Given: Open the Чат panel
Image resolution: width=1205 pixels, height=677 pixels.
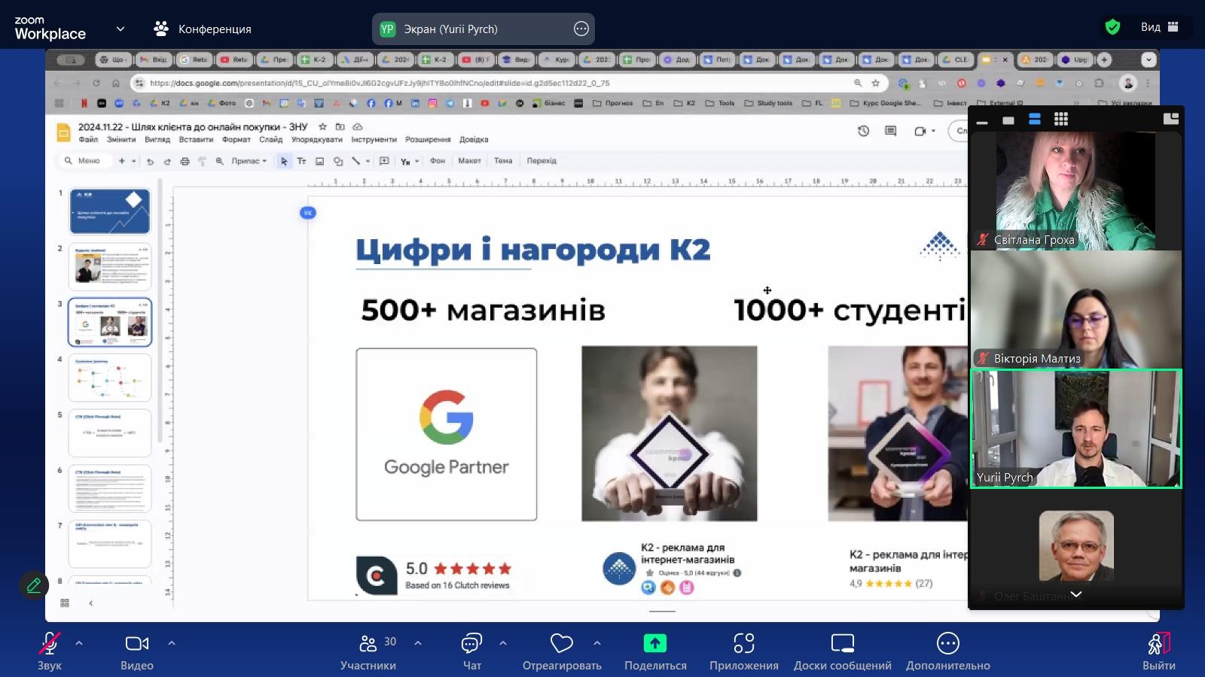Looking at the screenshot, I should (471, 651).
